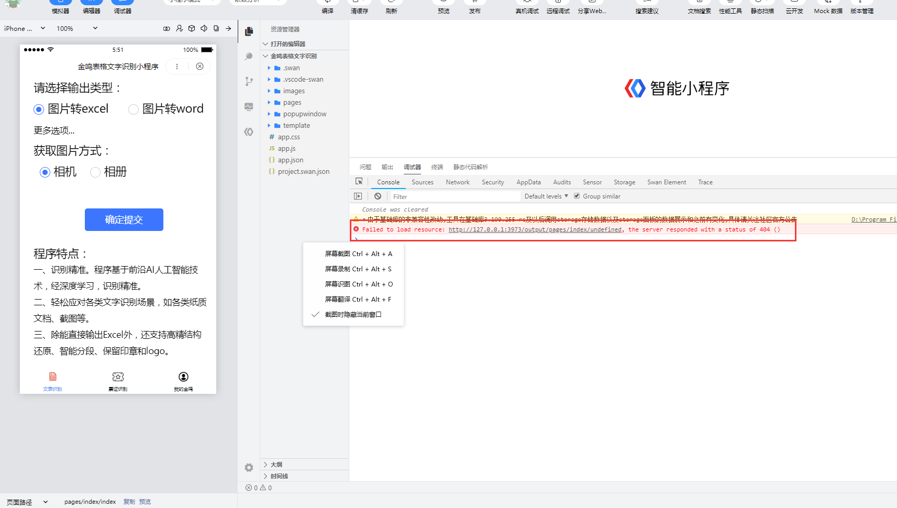The image size is (897, 508).
Task: Select the 图片转word radio option
Action: tap(134, 109)
